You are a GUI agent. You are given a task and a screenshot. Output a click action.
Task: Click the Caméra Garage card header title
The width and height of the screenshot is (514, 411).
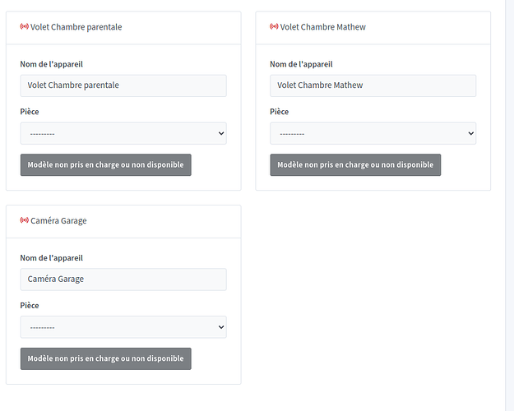[58, 221]
